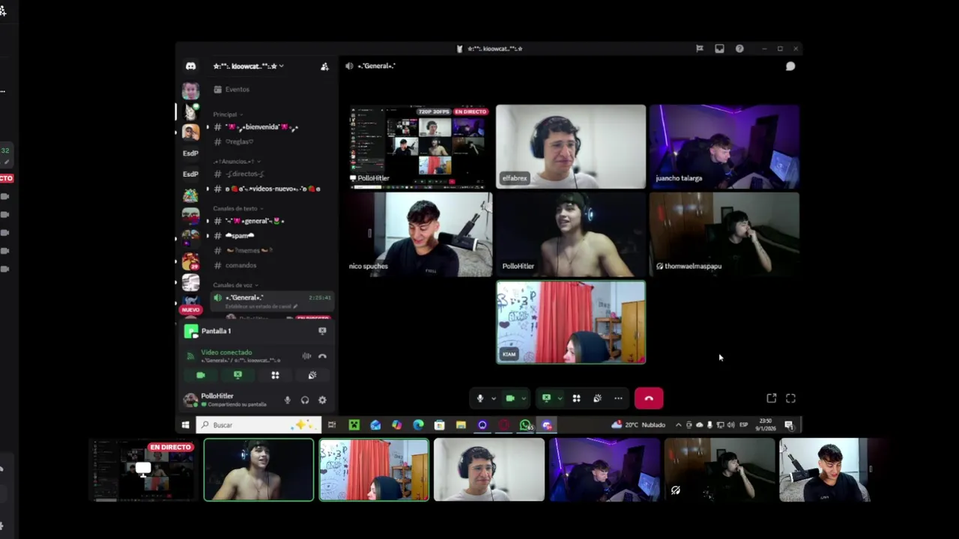Image resolution: width=959 pixels, height=539 pixels.
Task: Open activities icon in the sidebar voice panel
Action: click(275, 375)
